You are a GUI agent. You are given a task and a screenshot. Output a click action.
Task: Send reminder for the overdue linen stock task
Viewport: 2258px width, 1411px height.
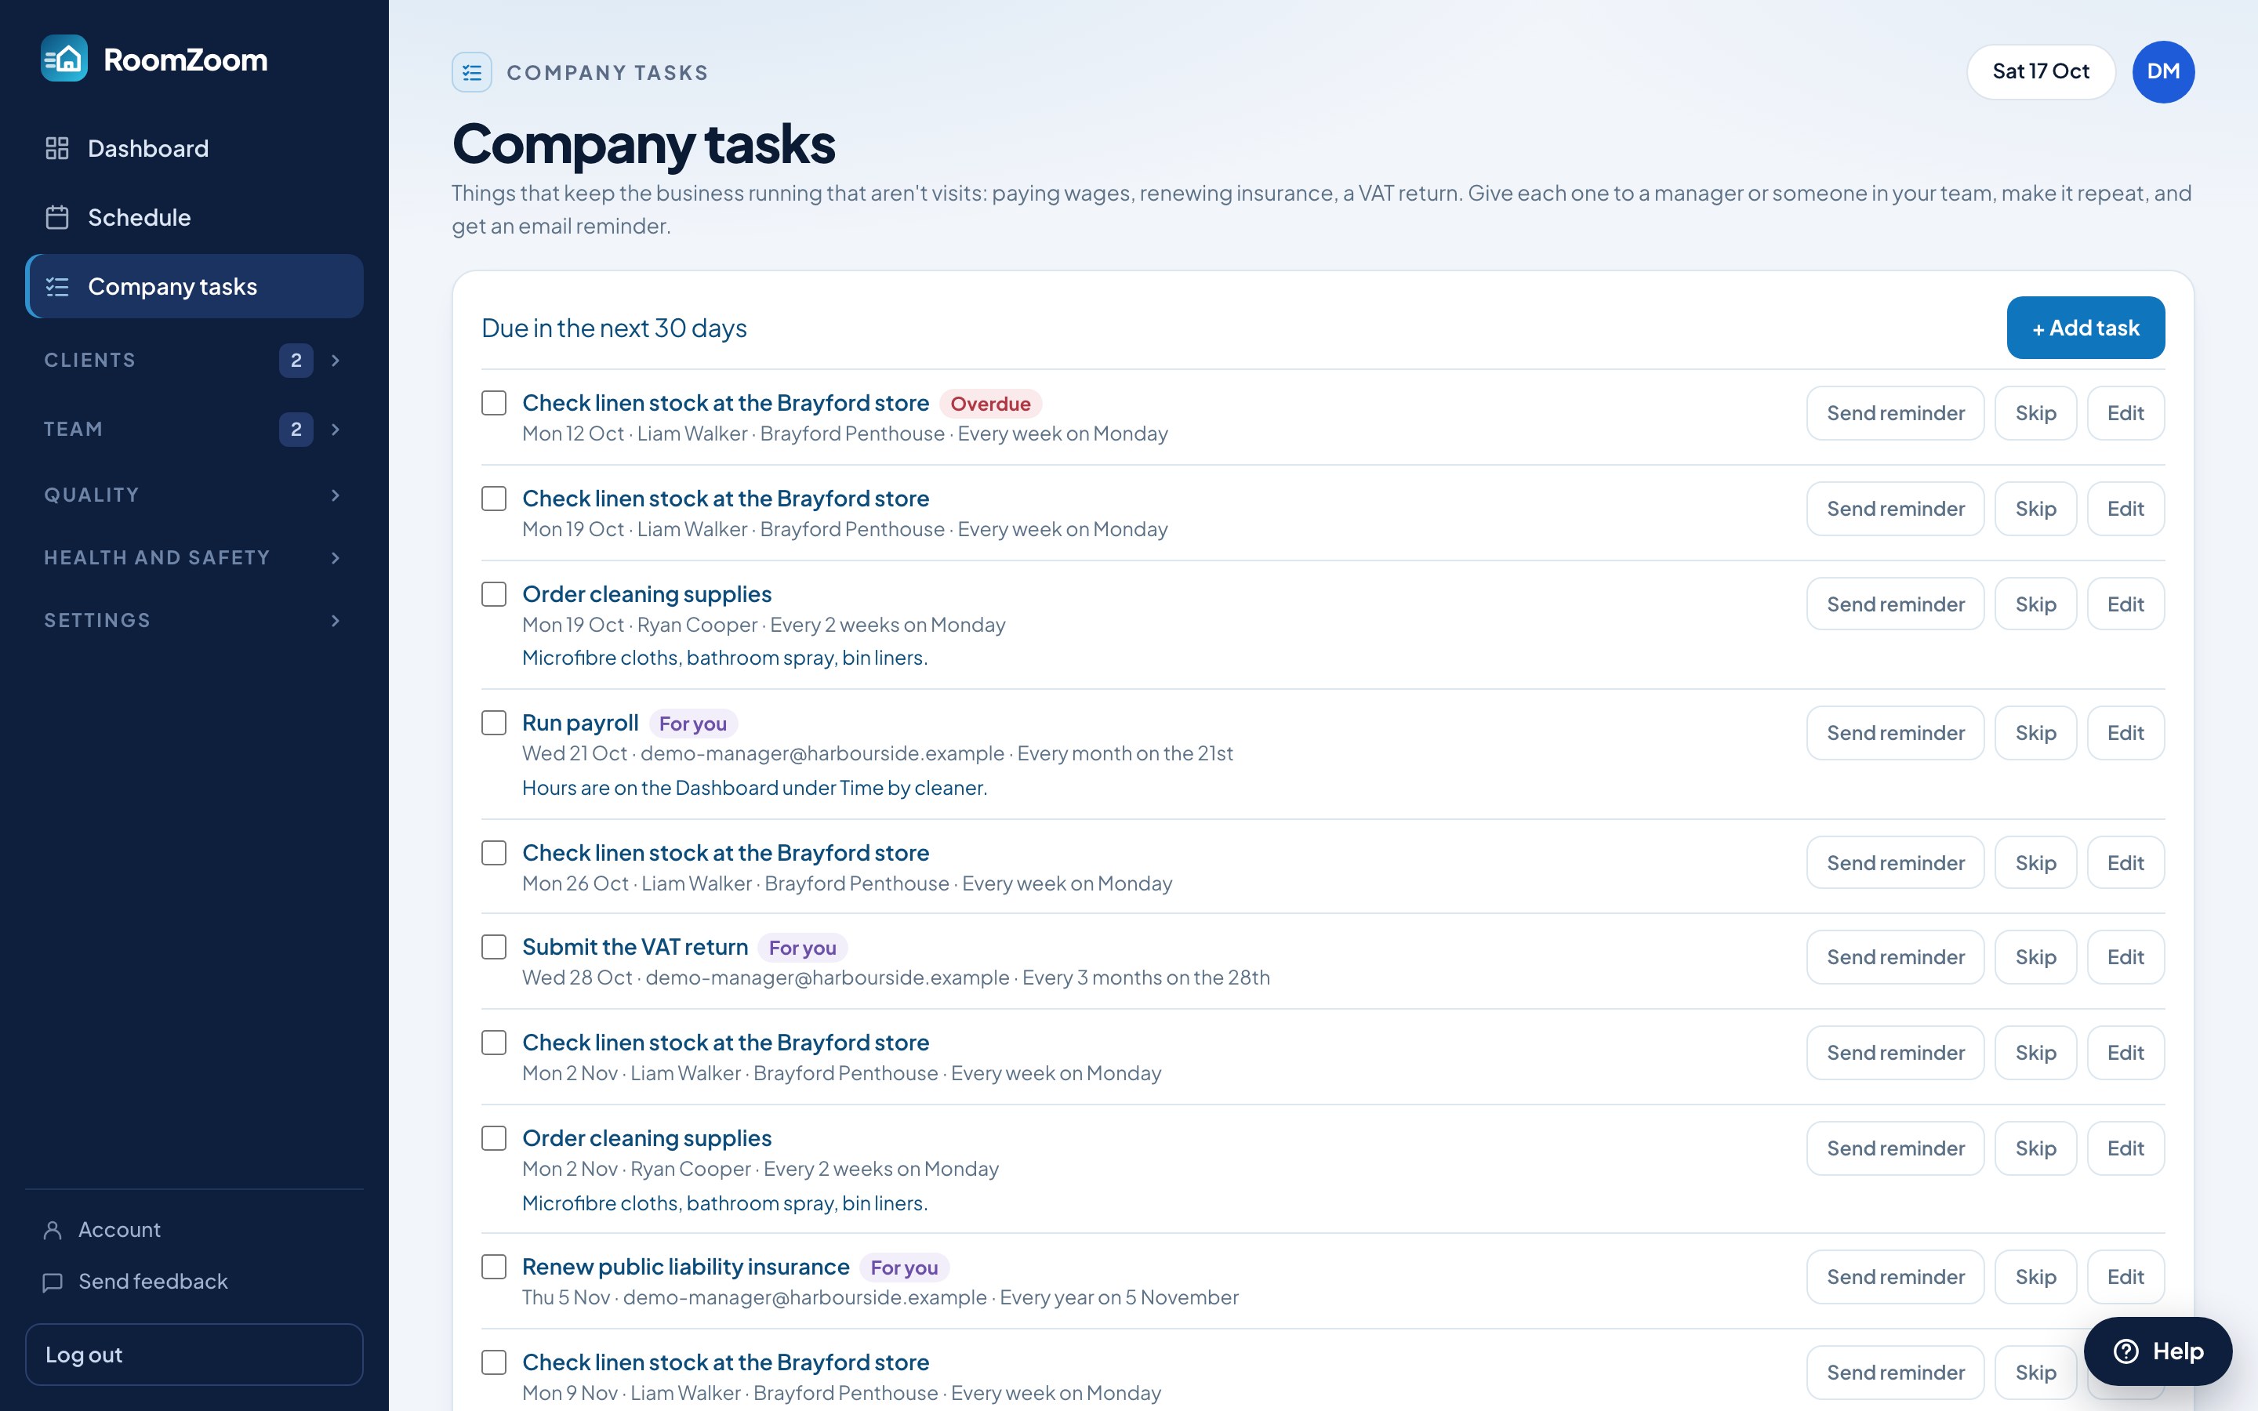(1895, 413)
